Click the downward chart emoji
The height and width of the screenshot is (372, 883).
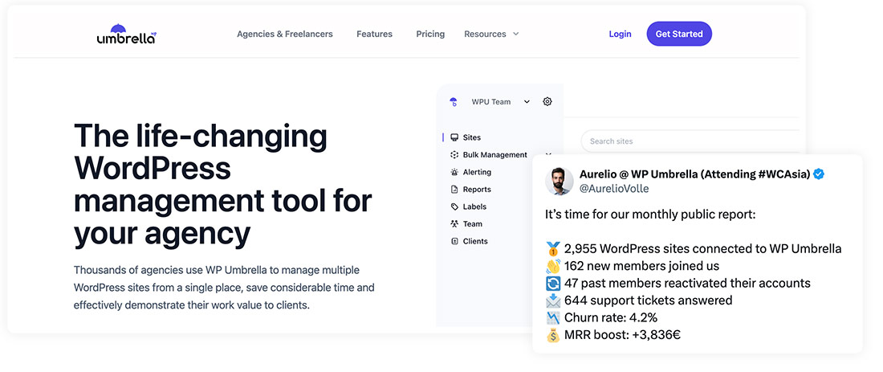(553, 318)
